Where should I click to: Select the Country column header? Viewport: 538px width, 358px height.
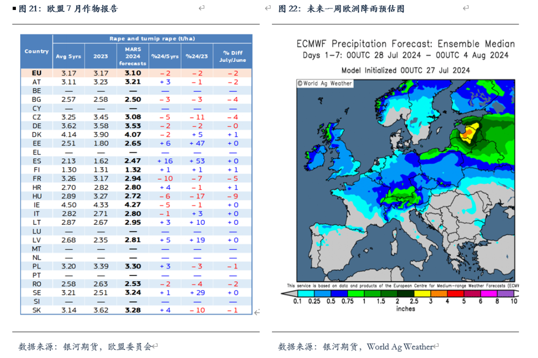37,51
